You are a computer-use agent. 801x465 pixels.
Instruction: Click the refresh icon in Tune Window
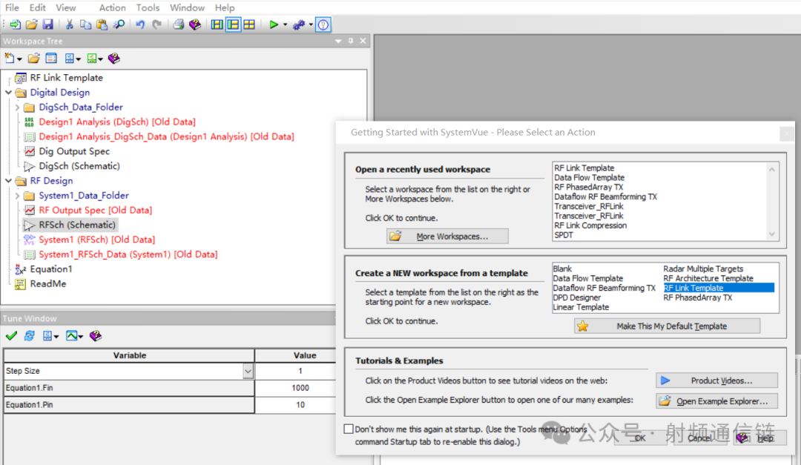(x=29, y=336)
